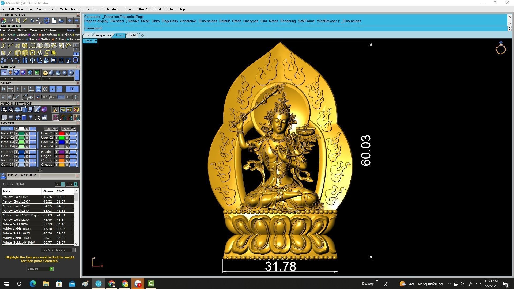Click the color wheel icon in Icon History
Viewport: 514px width, 289px height.
point(3,21)
